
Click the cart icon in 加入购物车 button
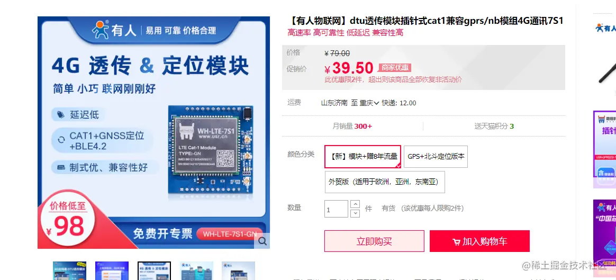[x=457, y=242]
